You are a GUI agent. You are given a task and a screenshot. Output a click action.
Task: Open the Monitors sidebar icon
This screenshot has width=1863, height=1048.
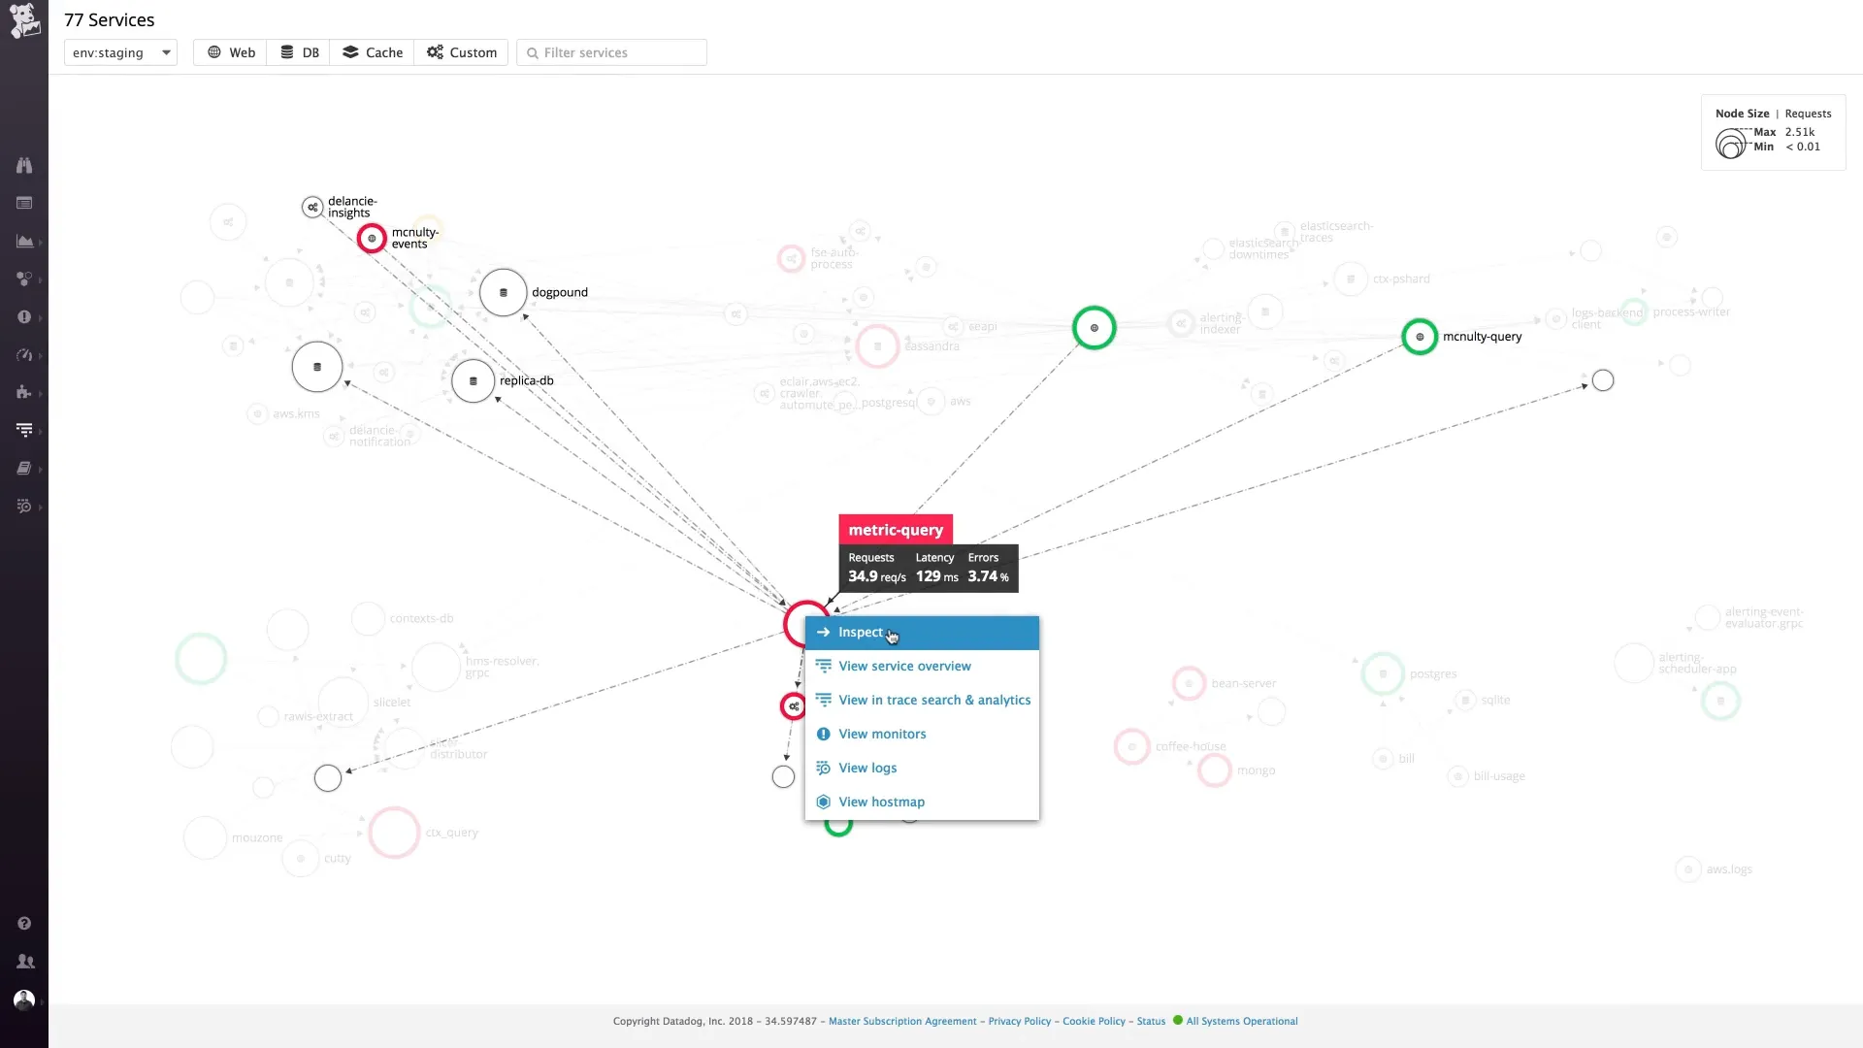pyautogui.click(x=24, y=317)
